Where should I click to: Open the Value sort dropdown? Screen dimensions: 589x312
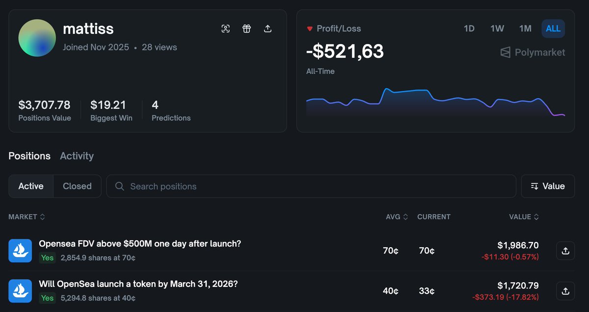pos(548,186)
